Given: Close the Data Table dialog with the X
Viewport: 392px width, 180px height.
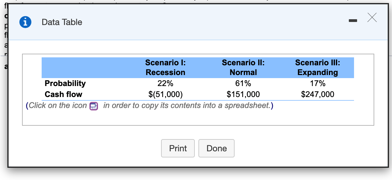Looking at the screenshot, I should pos(372,18).
